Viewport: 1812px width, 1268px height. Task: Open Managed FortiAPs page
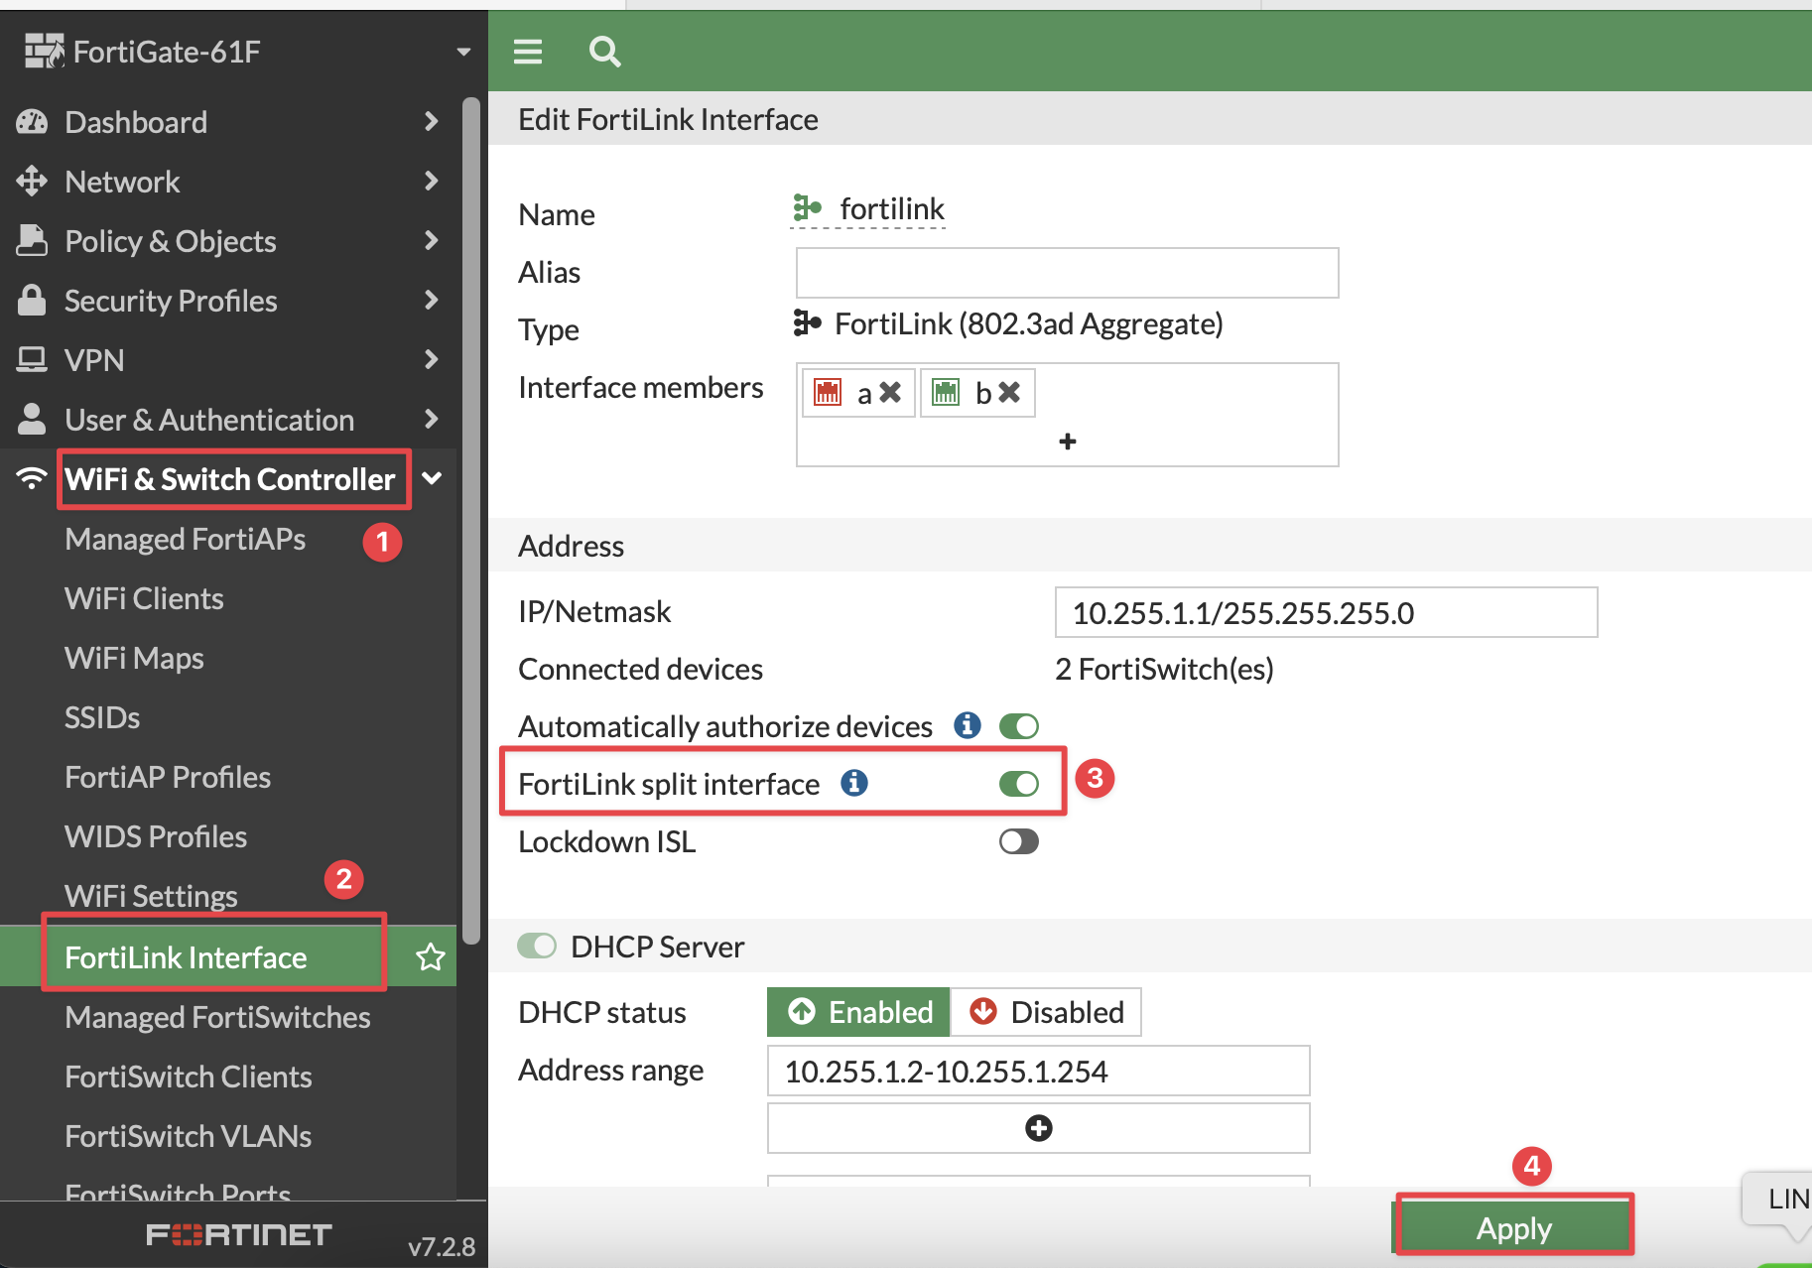186,539
